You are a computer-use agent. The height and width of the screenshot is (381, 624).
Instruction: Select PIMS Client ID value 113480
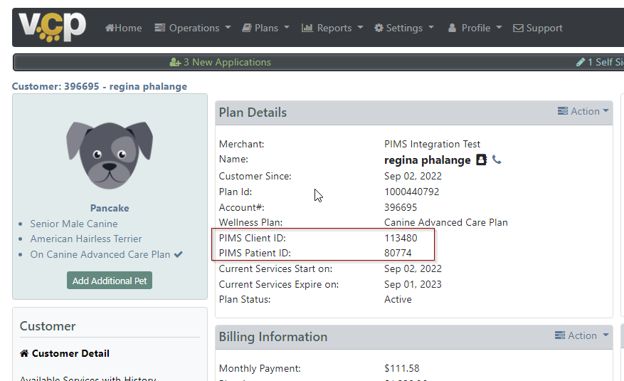pos(401,238)
